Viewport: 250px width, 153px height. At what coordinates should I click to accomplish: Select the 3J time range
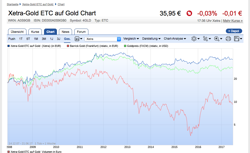pyautogui.click(x=58, y=39)
